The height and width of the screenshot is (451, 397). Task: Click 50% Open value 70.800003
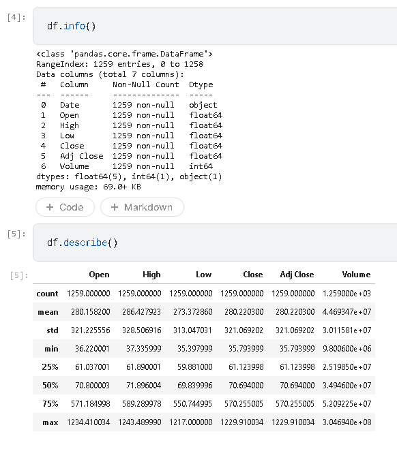pyautogui.click(x=92, y=386)
